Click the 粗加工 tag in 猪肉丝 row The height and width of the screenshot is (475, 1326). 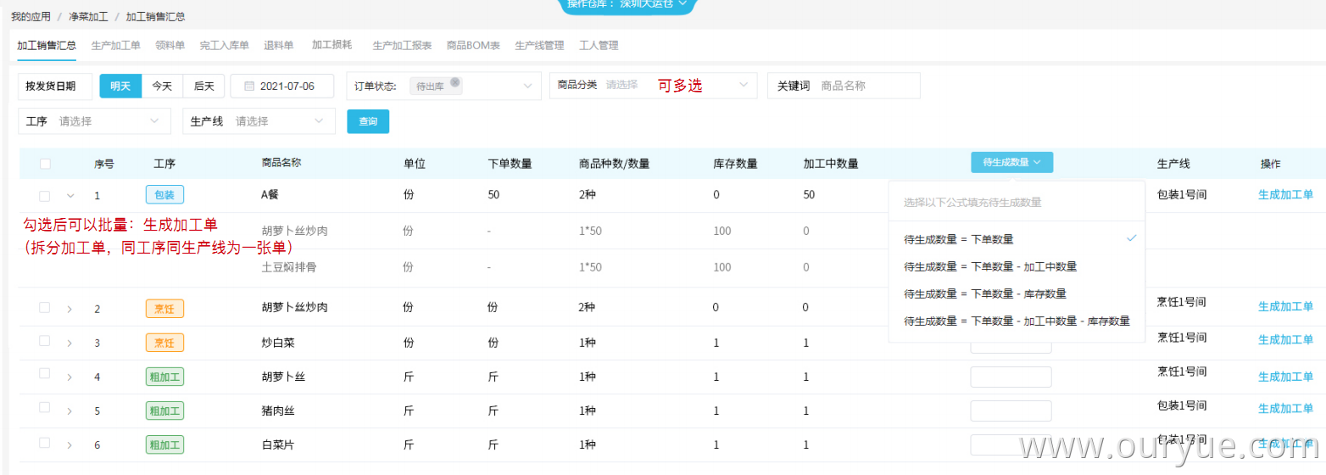coord(166,411)
